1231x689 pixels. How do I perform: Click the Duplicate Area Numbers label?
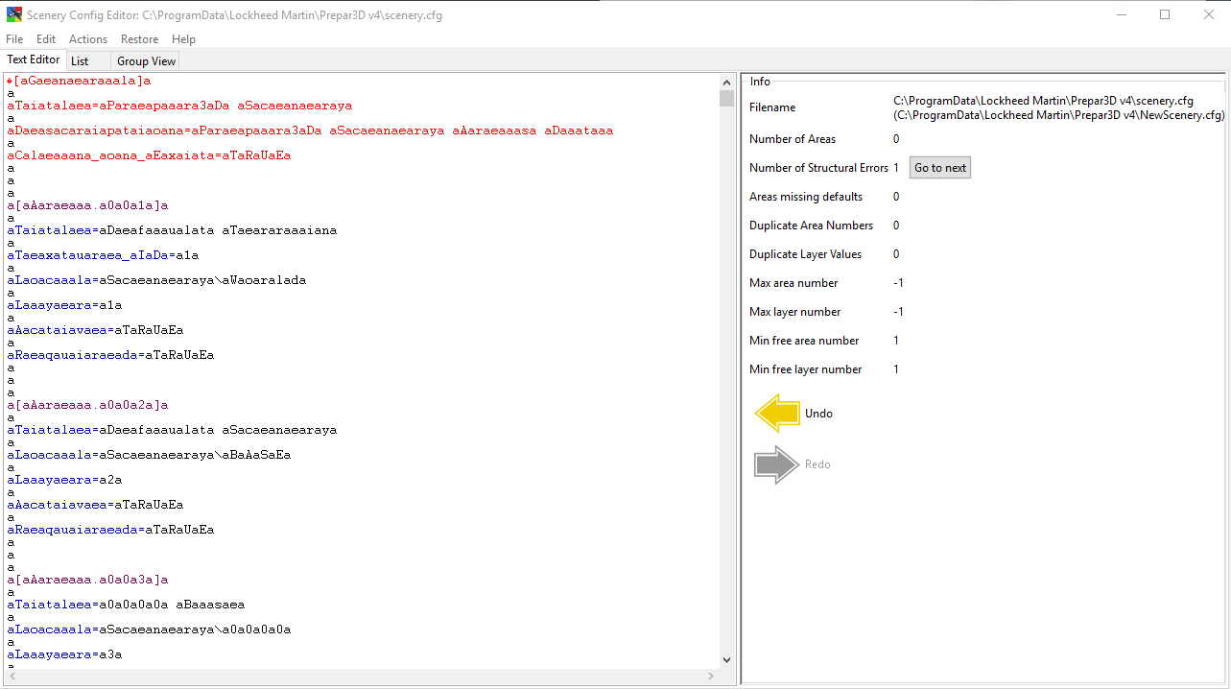(x=812, y=226)
